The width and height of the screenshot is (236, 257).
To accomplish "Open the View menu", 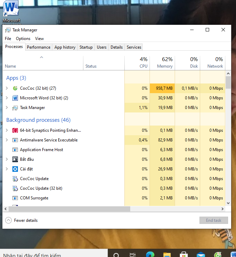I will click(x=39, y=39).
